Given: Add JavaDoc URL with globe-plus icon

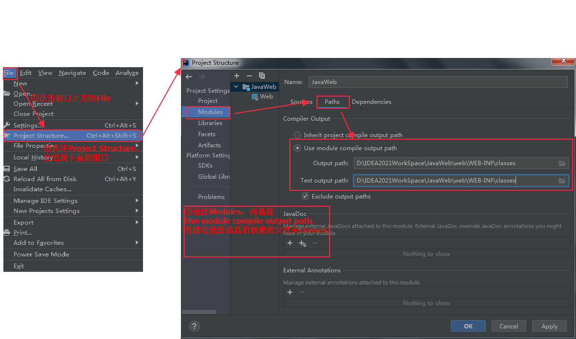Looking at the screenshot, I should pyautogui.click(x=302, y=243).
